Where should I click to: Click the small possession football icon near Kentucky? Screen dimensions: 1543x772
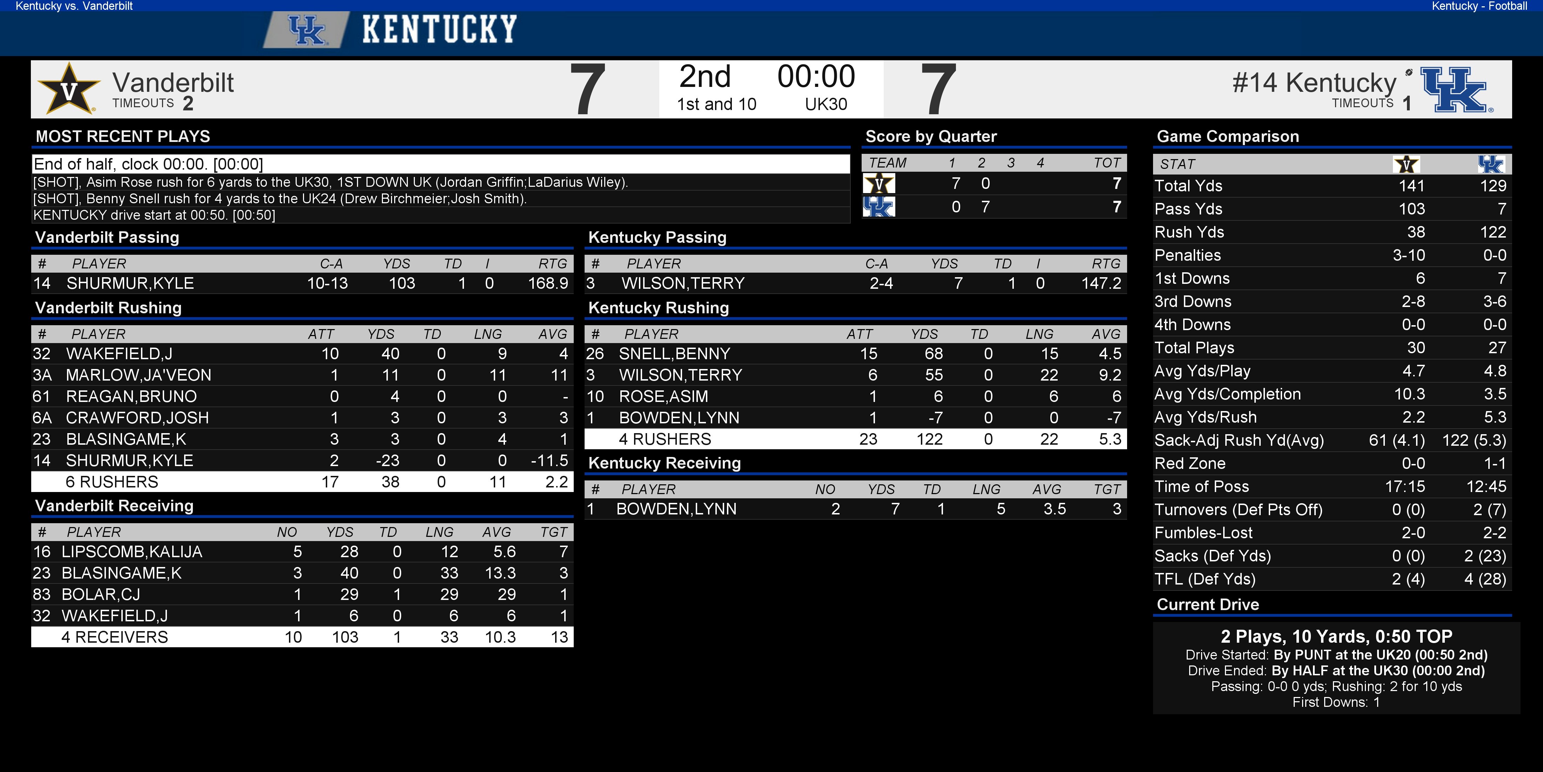point(1409,73)
